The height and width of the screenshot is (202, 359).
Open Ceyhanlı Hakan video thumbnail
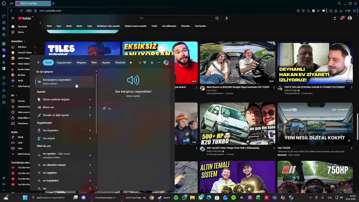(x=315, y=63)
